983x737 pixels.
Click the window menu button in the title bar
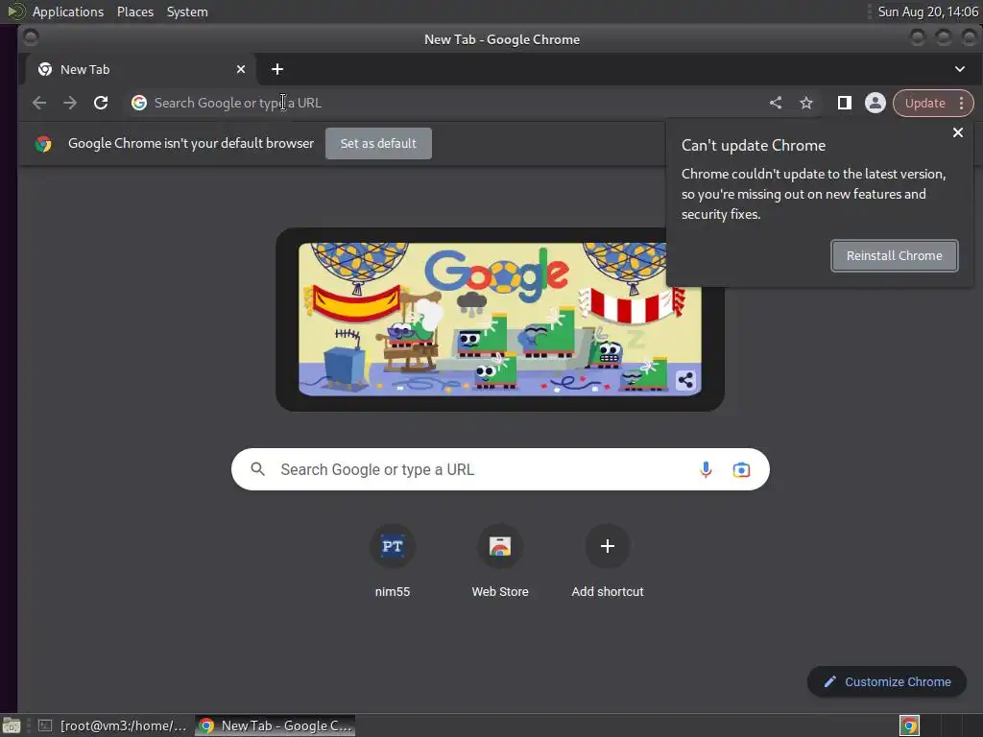31,37
